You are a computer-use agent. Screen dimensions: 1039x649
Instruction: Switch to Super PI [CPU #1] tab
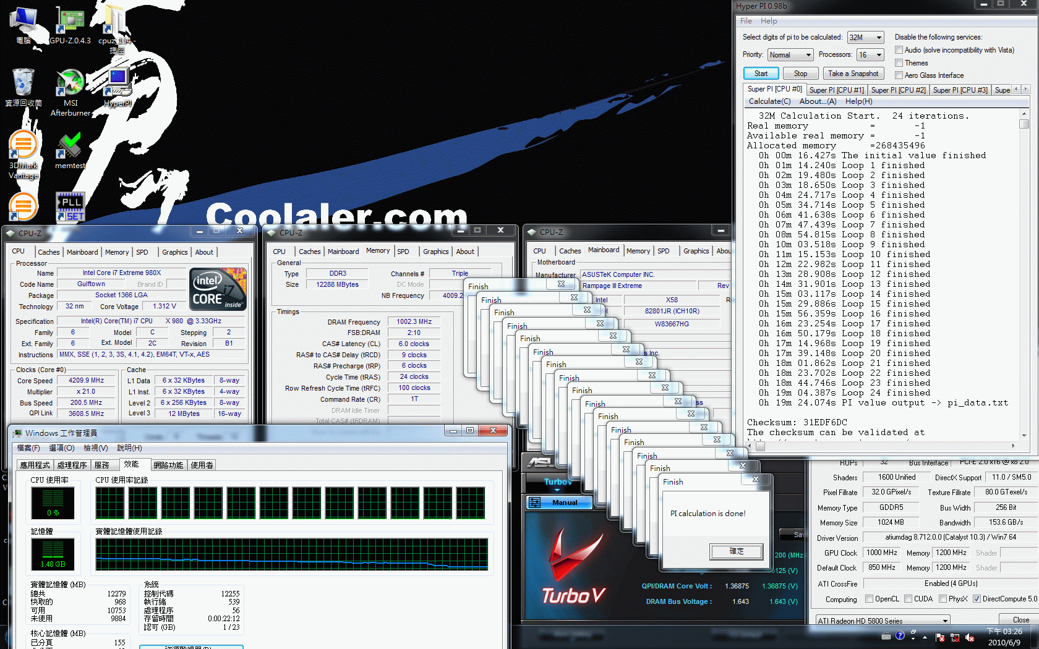836,90
